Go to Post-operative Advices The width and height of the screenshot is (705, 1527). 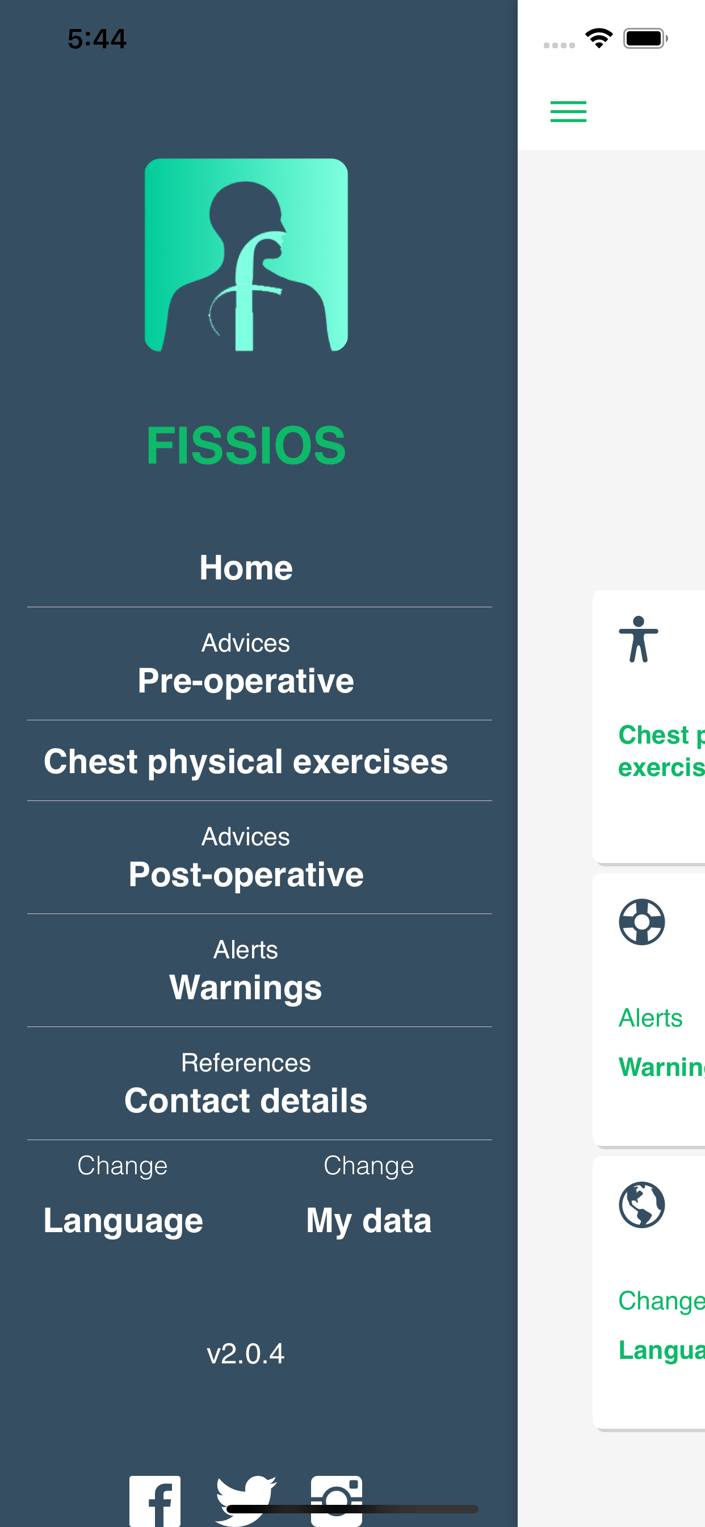245,857
